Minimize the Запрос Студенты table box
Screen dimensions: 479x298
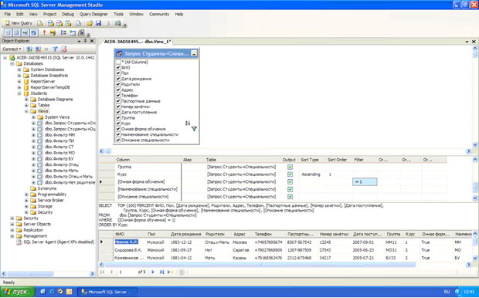coord(194,53)
